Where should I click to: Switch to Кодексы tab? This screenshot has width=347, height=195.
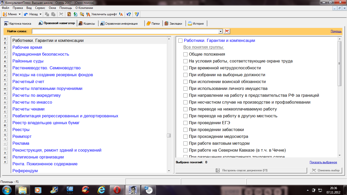[87, 23]
